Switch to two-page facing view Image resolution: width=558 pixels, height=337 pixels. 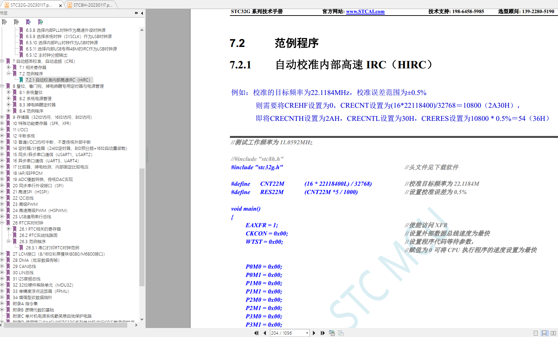click(553, 333)
